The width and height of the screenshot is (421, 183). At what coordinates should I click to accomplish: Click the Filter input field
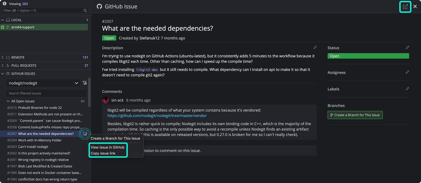(x=43, y=11)
